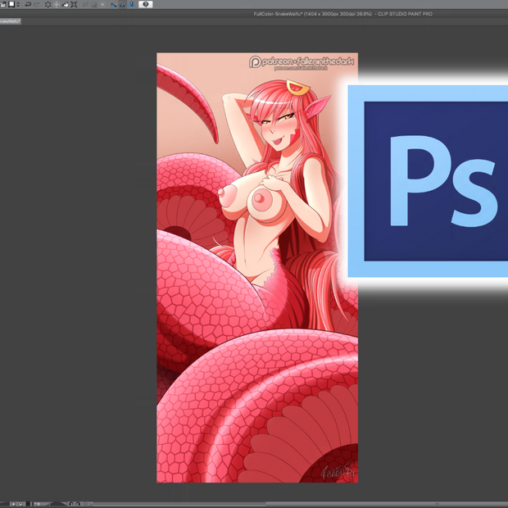Select the Fill bucket icon in the command bar
The height and width of the screenshot is (508, 508).
click(x=65, y=4)
